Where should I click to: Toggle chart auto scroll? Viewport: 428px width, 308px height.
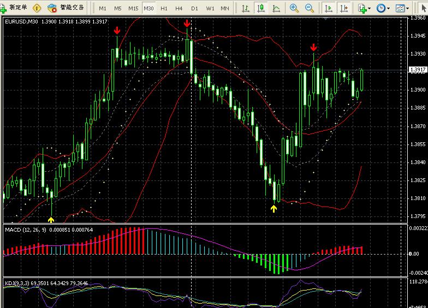[x=328, y=8]
